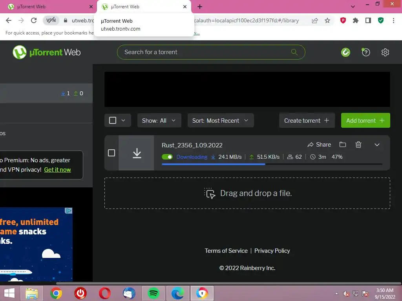Image resolution: width=402 pixels, height=301 pixels.
Task: Go back with browser back arrow
Action: pos(9,20)
